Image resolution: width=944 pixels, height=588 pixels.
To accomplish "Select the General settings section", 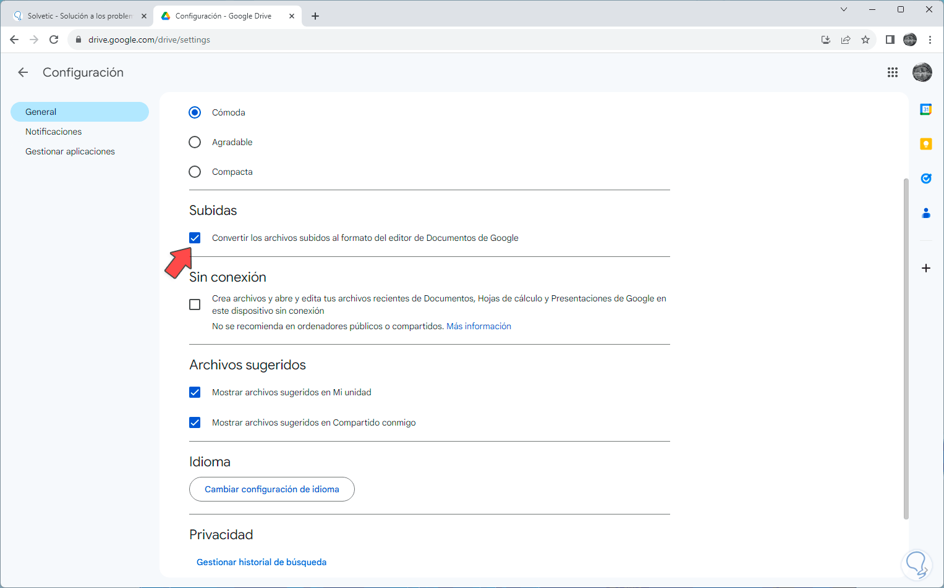I will click(80, 112).
